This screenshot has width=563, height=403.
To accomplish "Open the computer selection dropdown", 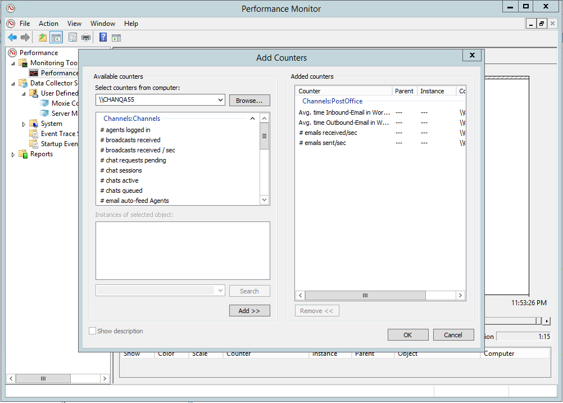I will click(x=222, y=100).
